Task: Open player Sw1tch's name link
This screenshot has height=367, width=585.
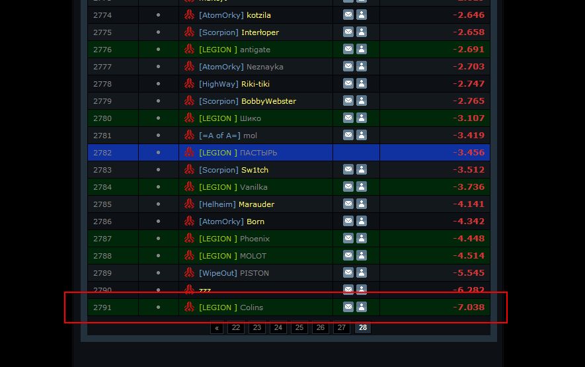Action: (254, 170)
